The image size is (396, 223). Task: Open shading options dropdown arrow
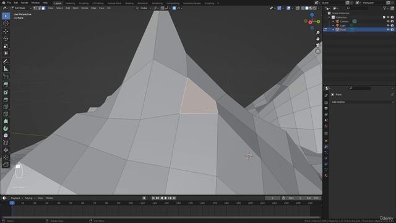[x=319, y=8]
